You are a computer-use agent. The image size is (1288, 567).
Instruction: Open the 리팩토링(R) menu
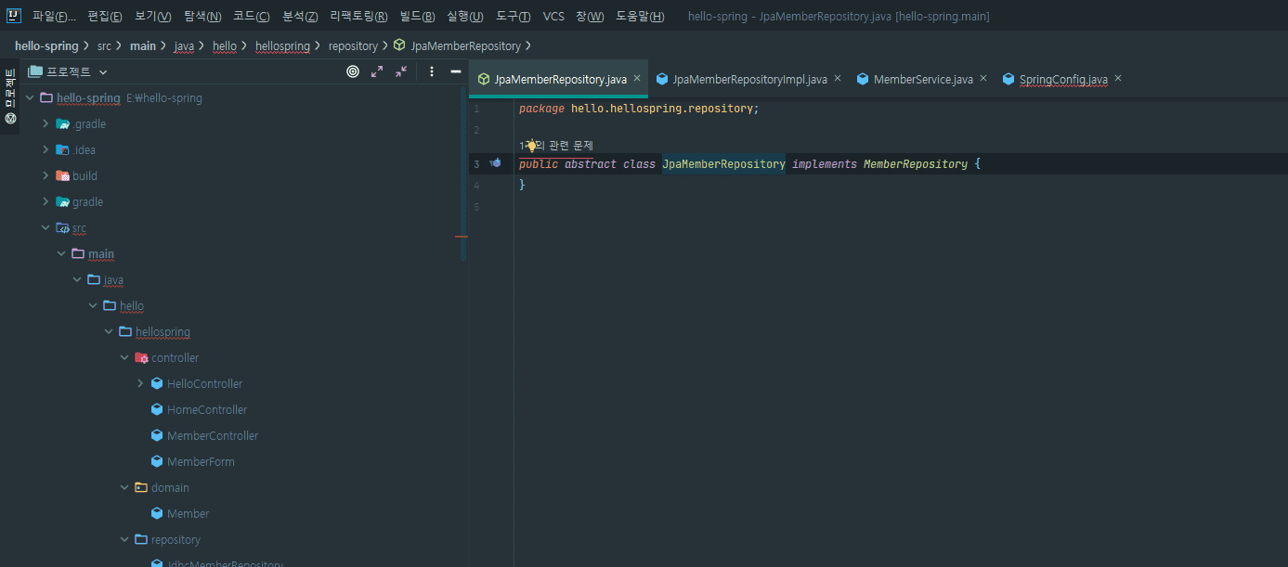[358, 17]
